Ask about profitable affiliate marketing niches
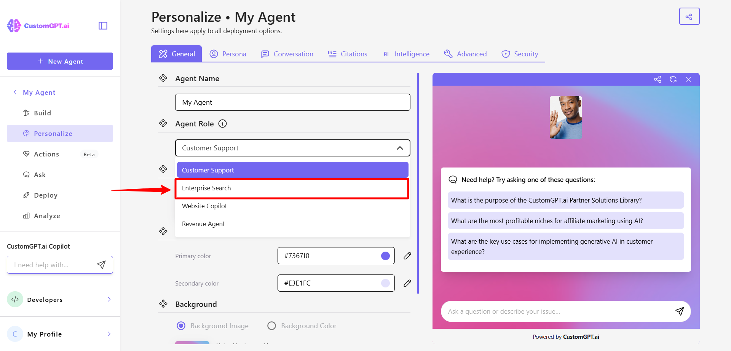The image size is (731, 351). [x=566, y=220]
